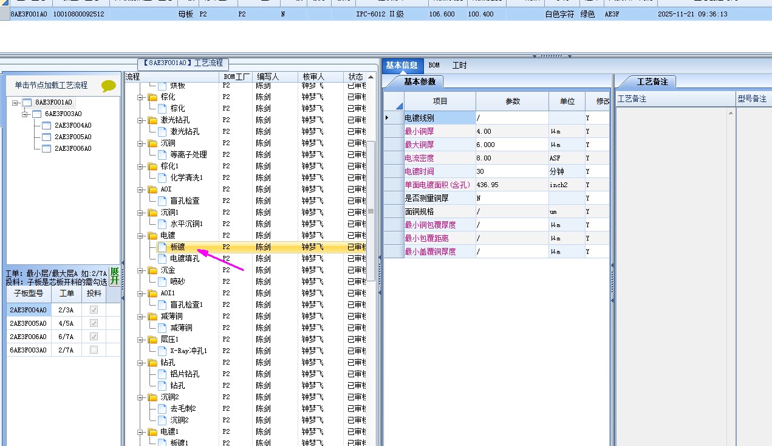Click the board icon beside 2AE3F004A0 in the tree
The image size is (772, 446).
[47, 125]
